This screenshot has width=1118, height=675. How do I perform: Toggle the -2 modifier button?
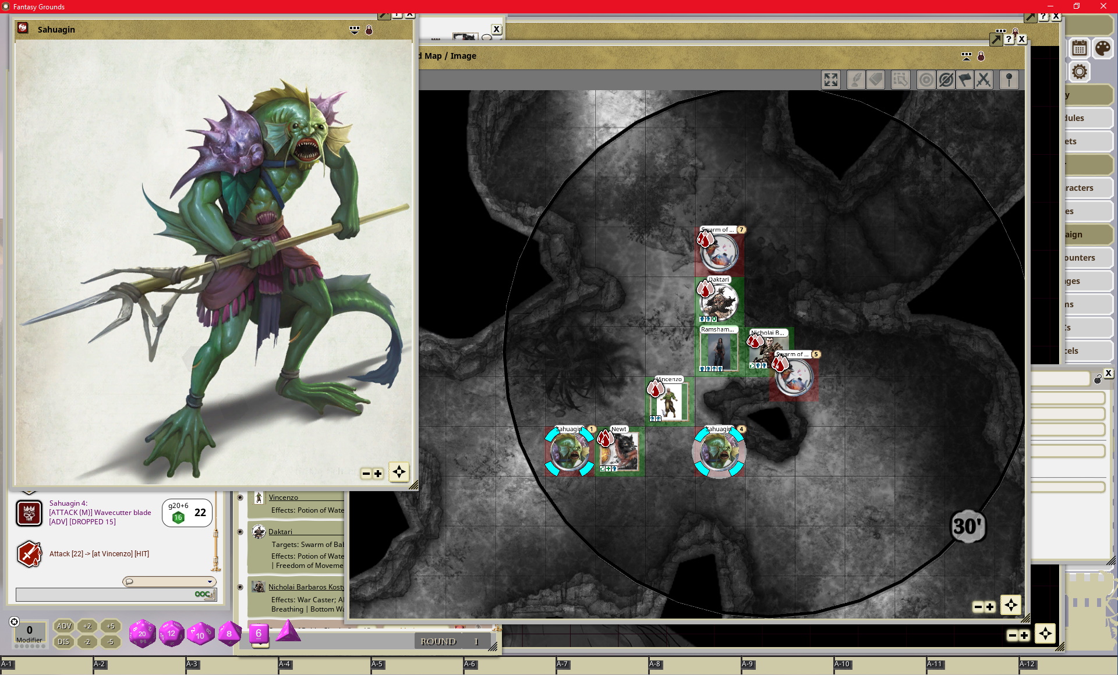tap(87, 642)
